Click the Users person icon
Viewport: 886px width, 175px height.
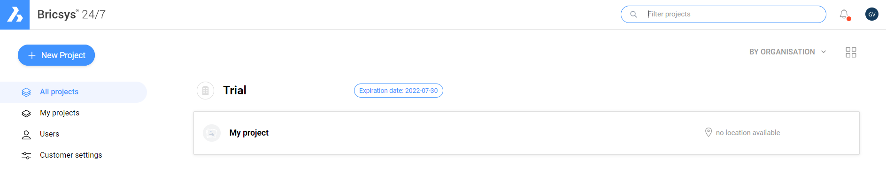(x=26, y=135)
